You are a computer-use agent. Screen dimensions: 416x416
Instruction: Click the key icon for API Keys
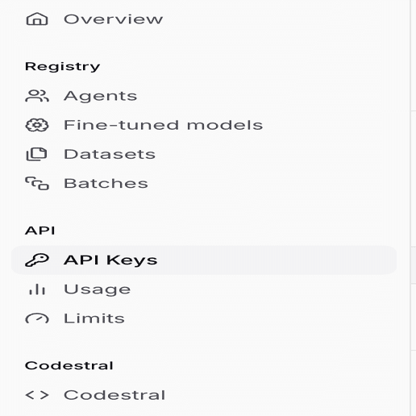(37, 260)
